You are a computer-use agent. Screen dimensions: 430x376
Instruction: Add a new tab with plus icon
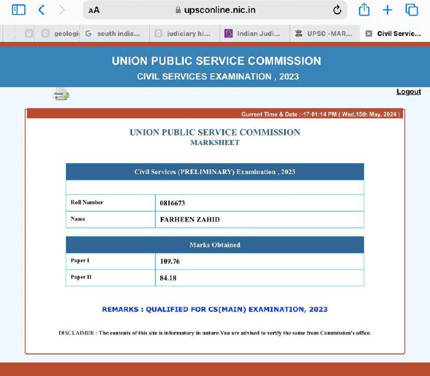387,10
